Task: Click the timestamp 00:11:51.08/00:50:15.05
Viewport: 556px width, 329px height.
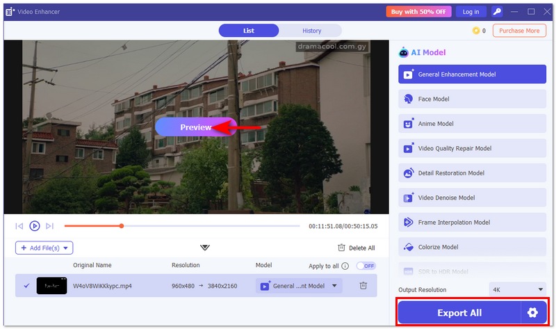Action: pos(343,226)
